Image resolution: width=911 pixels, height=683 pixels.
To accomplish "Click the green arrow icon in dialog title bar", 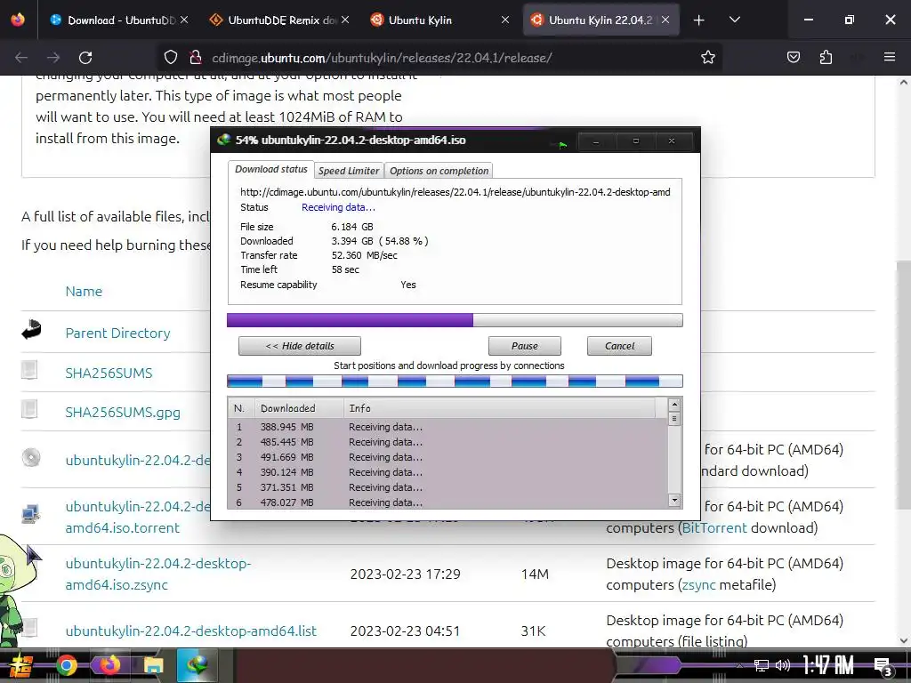I will click(562, 145).
